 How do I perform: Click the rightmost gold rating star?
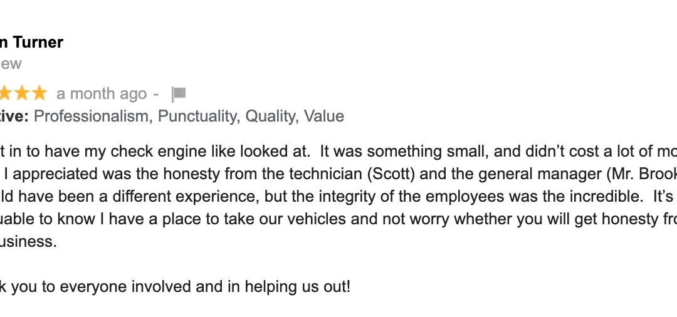coord(39,93)
